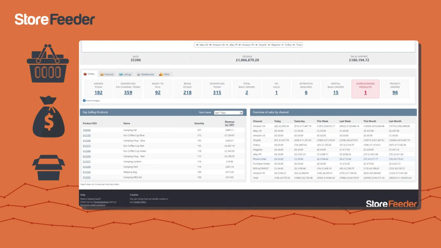Select the Amazon UK channel row
441x248 pixels.
pyautogui.click(x=333, y=126)
